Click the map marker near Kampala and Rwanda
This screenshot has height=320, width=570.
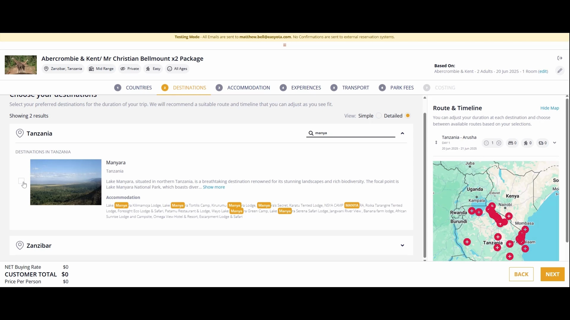click(x=472, y=211)
